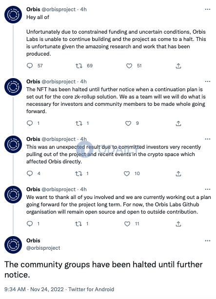Open more options on 'unexpected result' tweet
216x299 pixels.
pyautogui.click(x=208, y=139)
